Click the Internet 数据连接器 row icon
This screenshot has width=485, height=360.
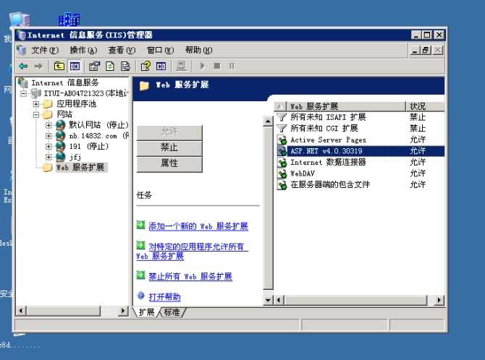pyautogui.click(x=282, y=163)
